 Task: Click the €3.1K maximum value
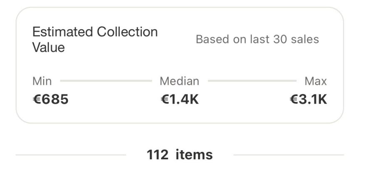(x=308, y=99)
